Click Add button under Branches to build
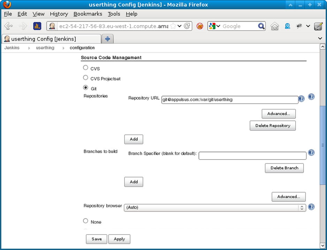 tap(134, 182)
